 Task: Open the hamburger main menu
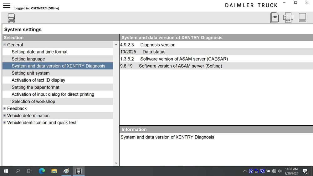7,5
